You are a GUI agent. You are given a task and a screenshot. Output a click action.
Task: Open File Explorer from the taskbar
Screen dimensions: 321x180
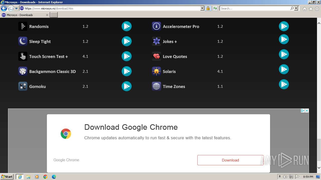point(28,177)
